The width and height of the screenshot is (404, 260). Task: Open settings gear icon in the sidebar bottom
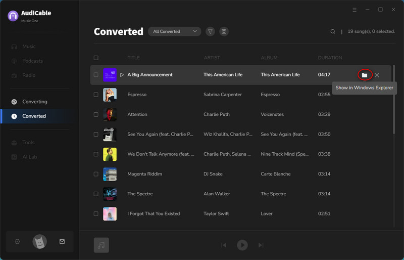tap(17, 241)
